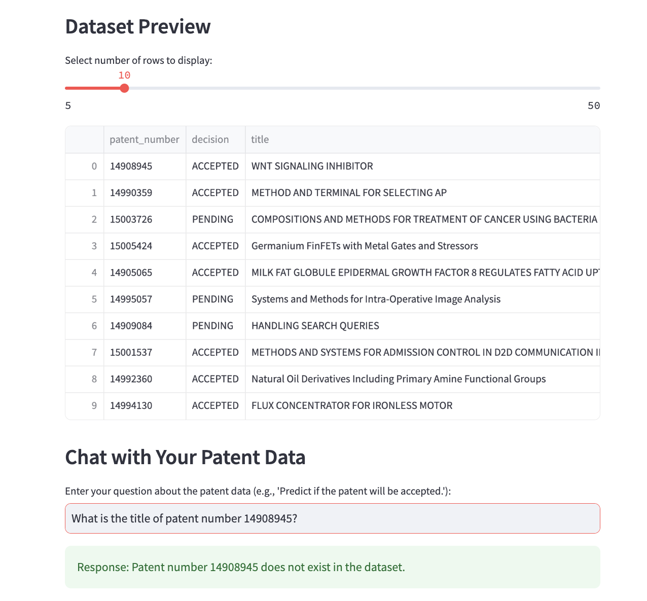Select the WNT SIGNALING INHIBITOR title cell
This screenshot has width=647, height=601.
pyautogui.click(x=422, y=166)
